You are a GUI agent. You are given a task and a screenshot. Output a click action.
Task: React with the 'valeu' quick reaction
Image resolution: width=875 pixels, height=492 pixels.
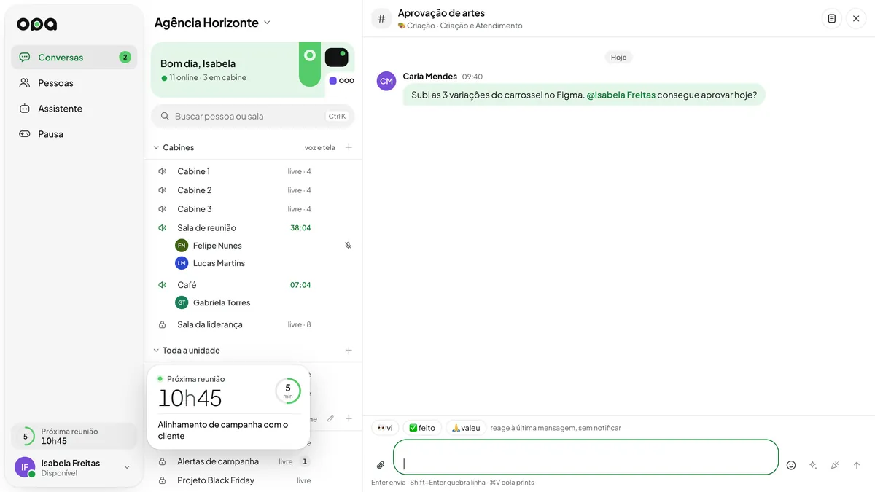(466, 428)
